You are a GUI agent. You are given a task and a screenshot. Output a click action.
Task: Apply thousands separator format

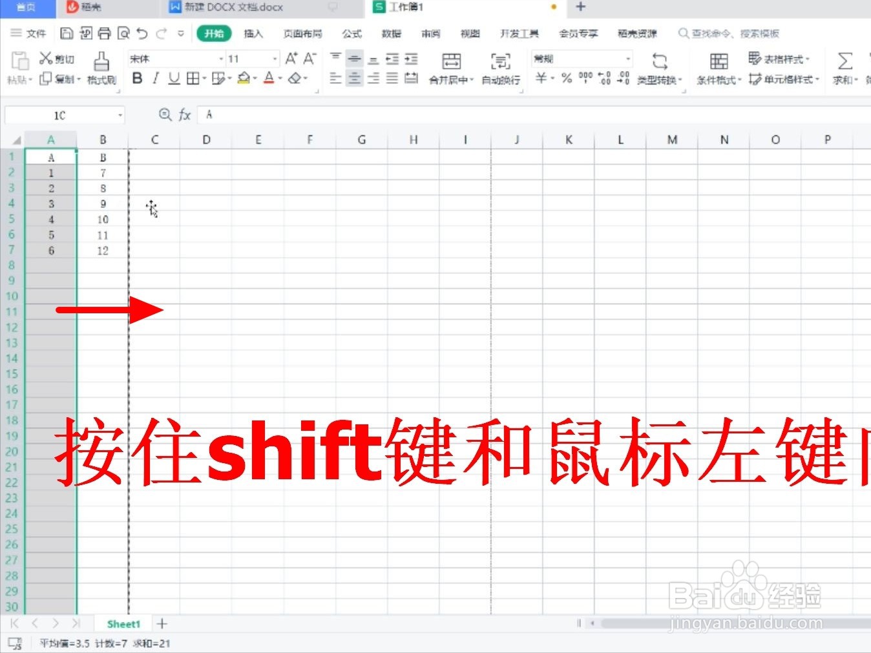(x=585, y=78)
